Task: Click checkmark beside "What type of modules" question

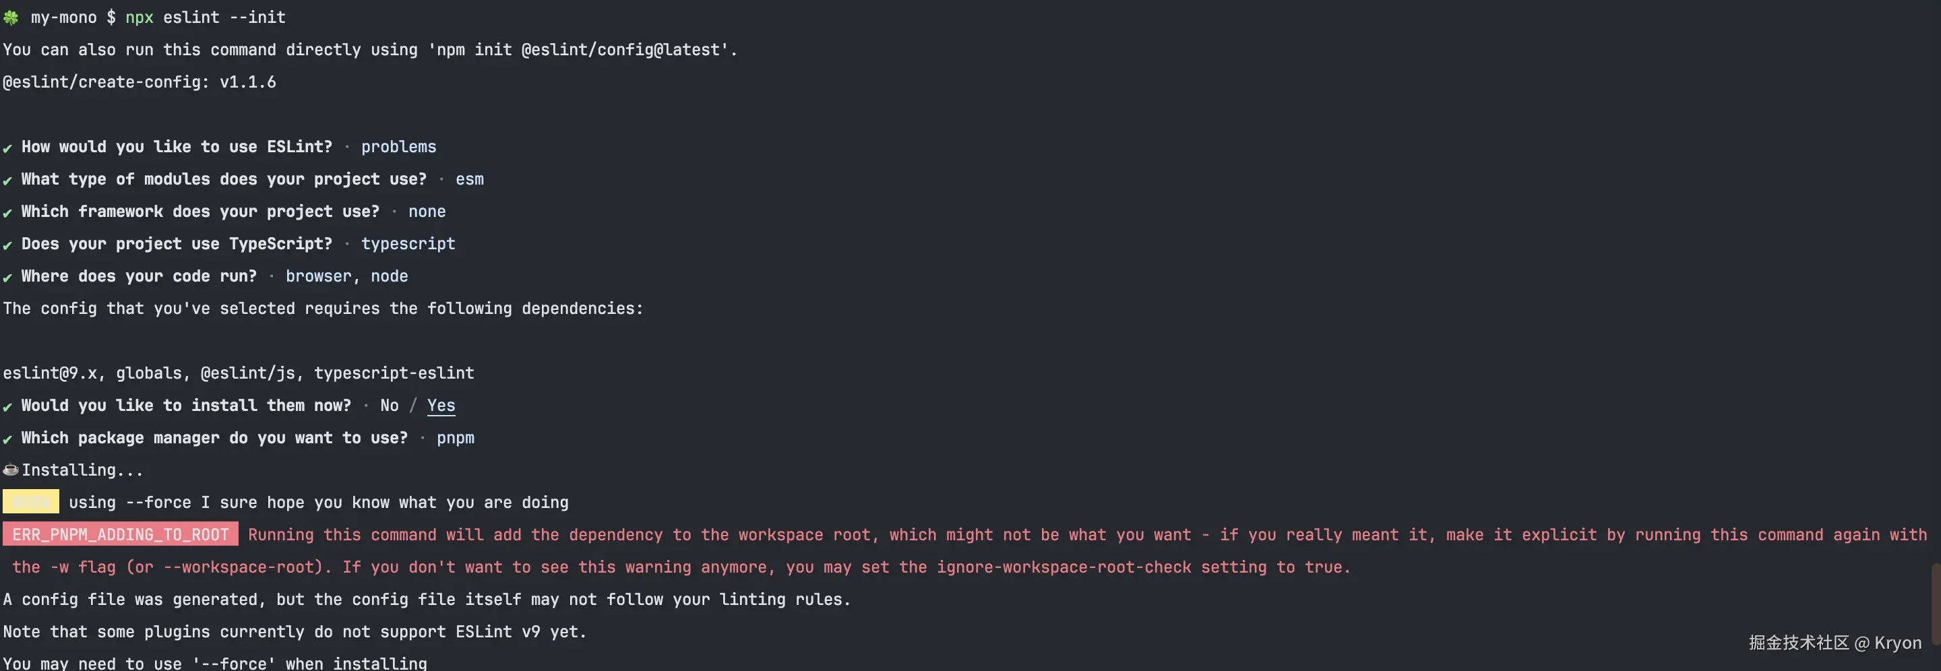Action: coord(7,180)
